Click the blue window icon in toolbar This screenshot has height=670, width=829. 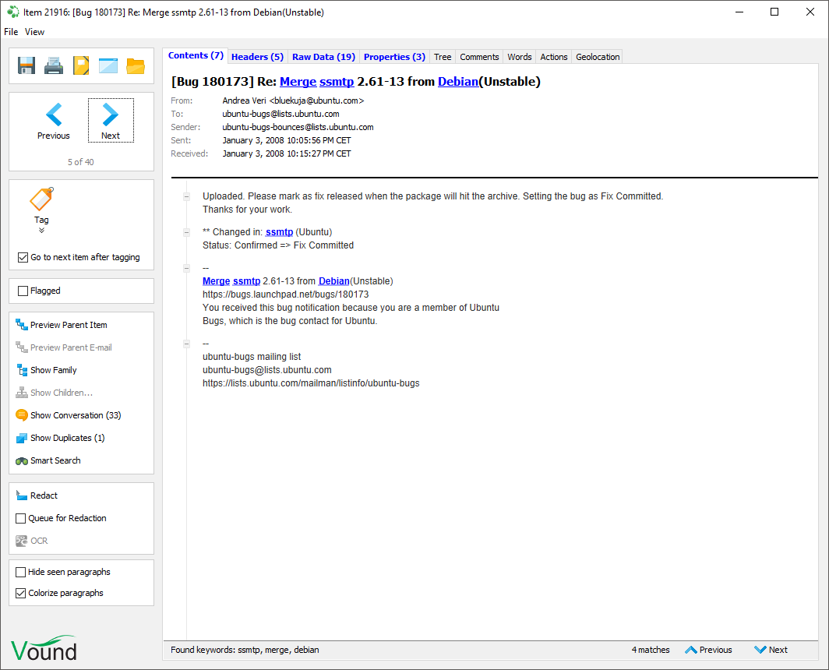[x=108, y=65]
